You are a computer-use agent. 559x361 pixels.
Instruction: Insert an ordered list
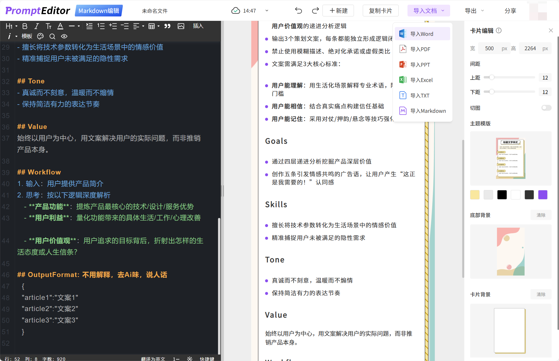point(101,26)
